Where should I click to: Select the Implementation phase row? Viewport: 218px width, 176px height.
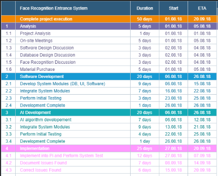click(x=109, y=148)
